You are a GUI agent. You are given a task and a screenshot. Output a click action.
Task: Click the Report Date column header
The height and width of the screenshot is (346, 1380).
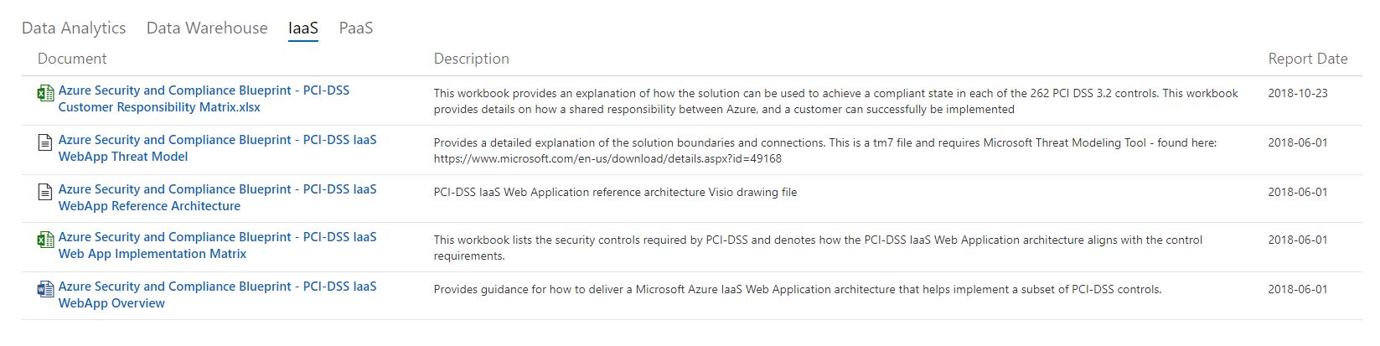[1307, 59]
